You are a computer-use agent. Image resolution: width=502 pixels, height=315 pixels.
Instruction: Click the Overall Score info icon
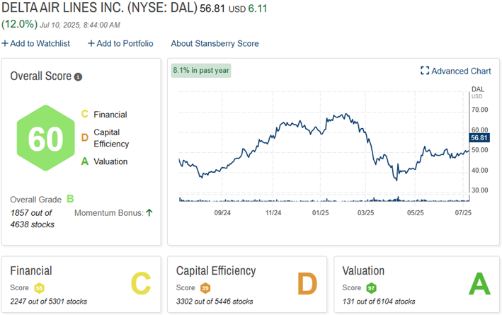tap(78, 76)
